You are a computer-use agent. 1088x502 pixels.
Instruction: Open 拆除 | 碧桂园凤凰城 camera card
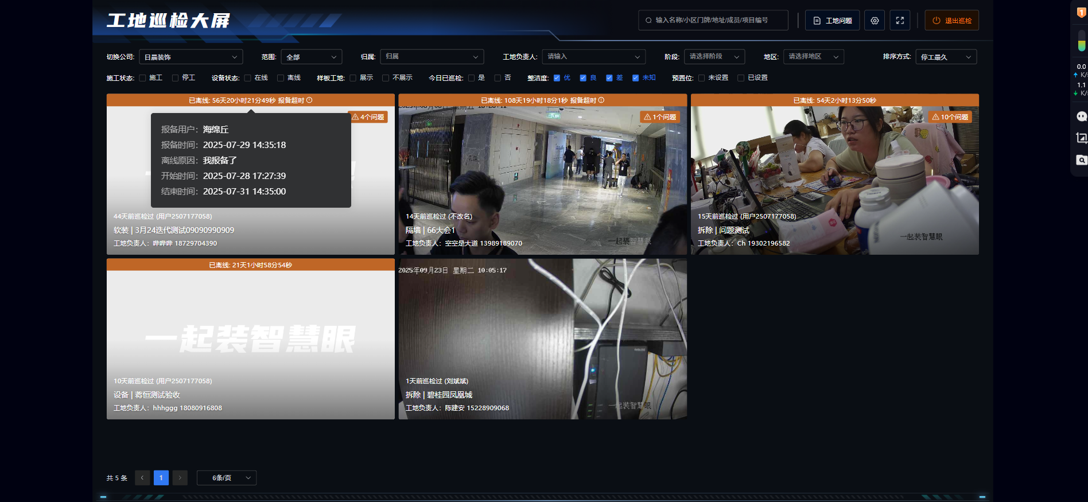[542, 338]
